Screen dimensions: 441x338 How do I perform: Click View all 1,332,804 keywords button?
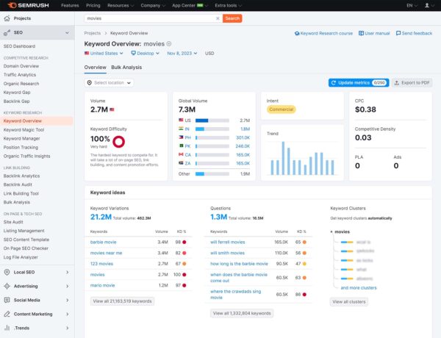coord(242,313)
